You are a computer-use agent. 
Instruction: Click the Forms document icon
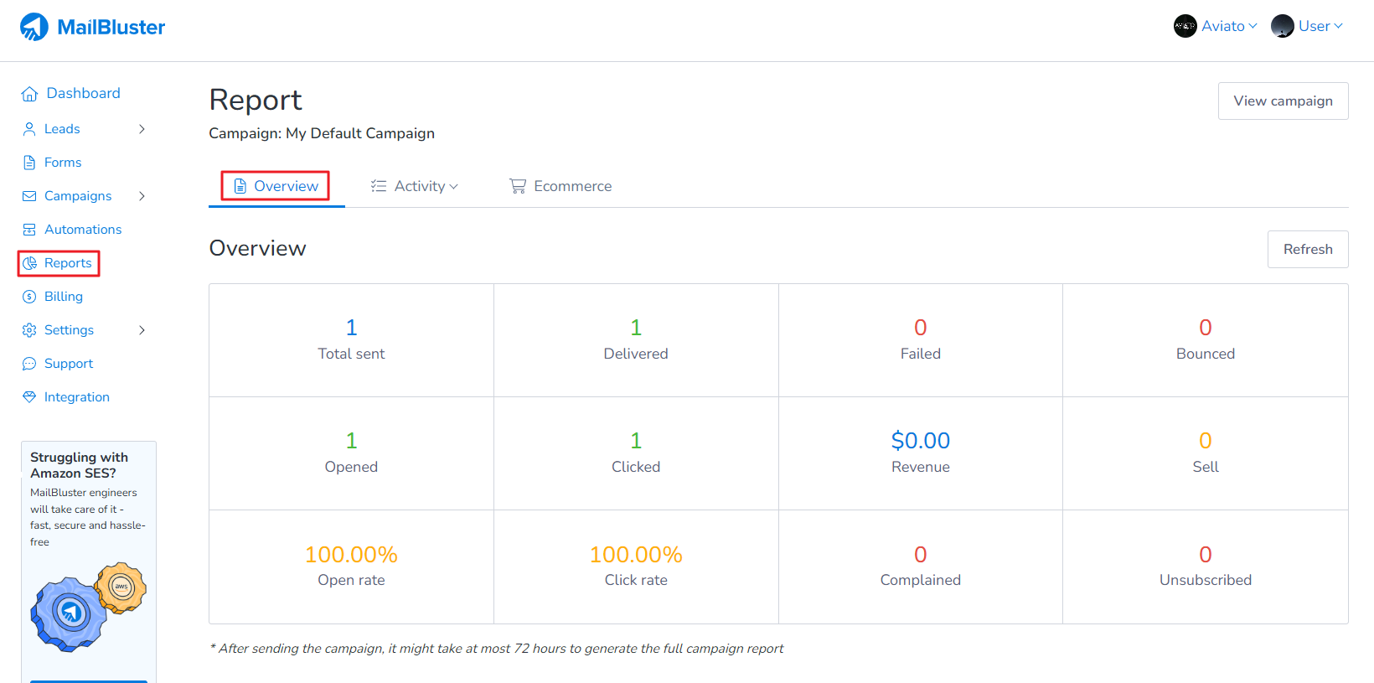tap(29, 163)
